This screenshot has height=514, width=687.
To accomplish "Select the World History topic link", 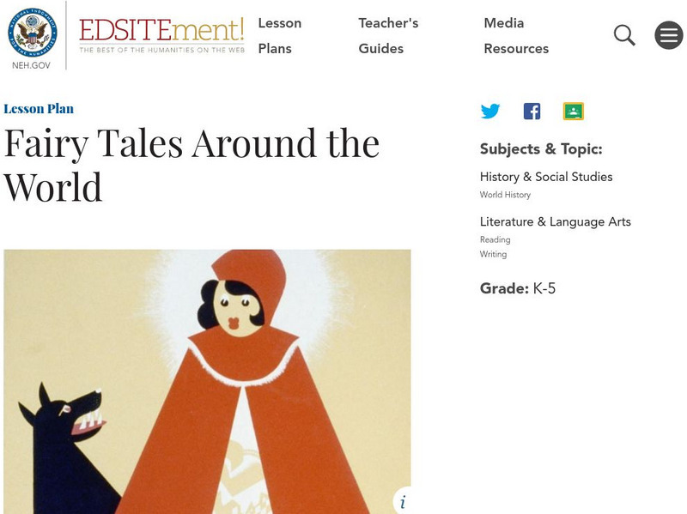I will [505, 195].
